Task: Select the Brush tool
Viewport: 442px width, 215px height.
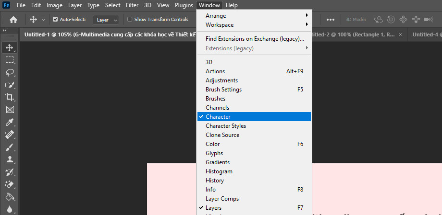Action: pyautogui.click(x=10, y=147)
